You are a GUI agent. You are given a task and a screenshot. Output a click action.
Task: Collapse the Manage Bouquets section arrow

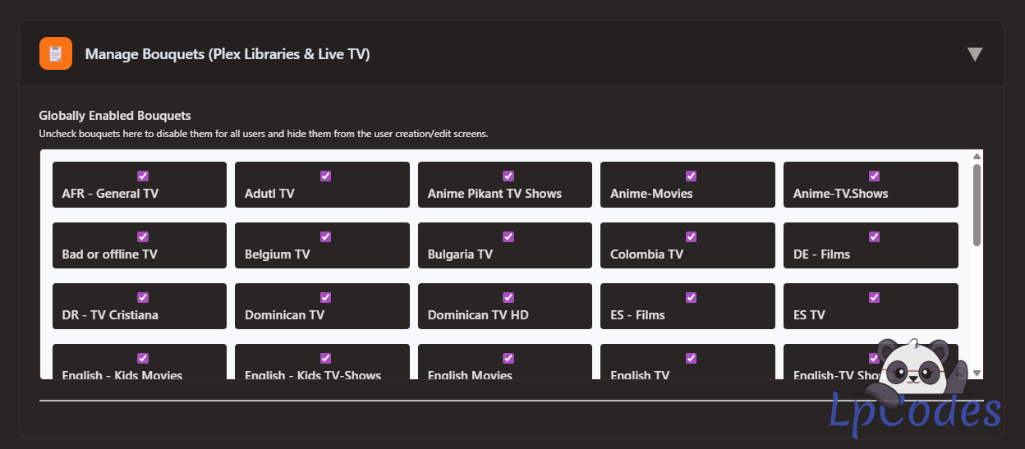click(975, 54)
